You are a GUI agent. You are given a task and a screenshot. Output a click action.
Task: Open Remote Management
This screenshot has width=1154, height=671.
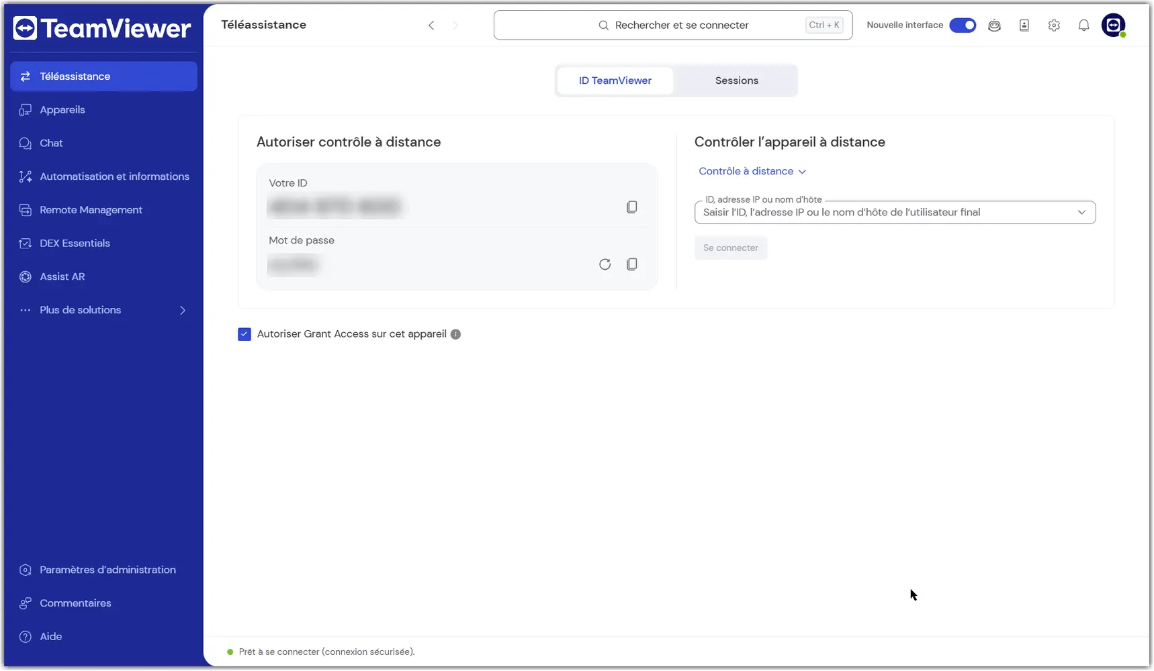click(104, 210)
